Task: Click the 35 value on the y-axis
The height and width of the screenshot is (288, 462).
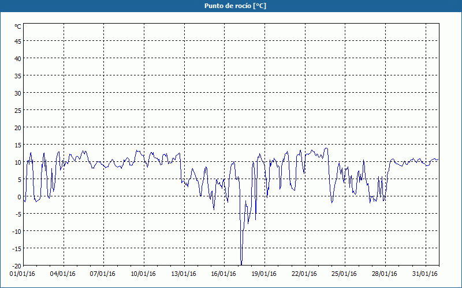Action: click(18, 76)
